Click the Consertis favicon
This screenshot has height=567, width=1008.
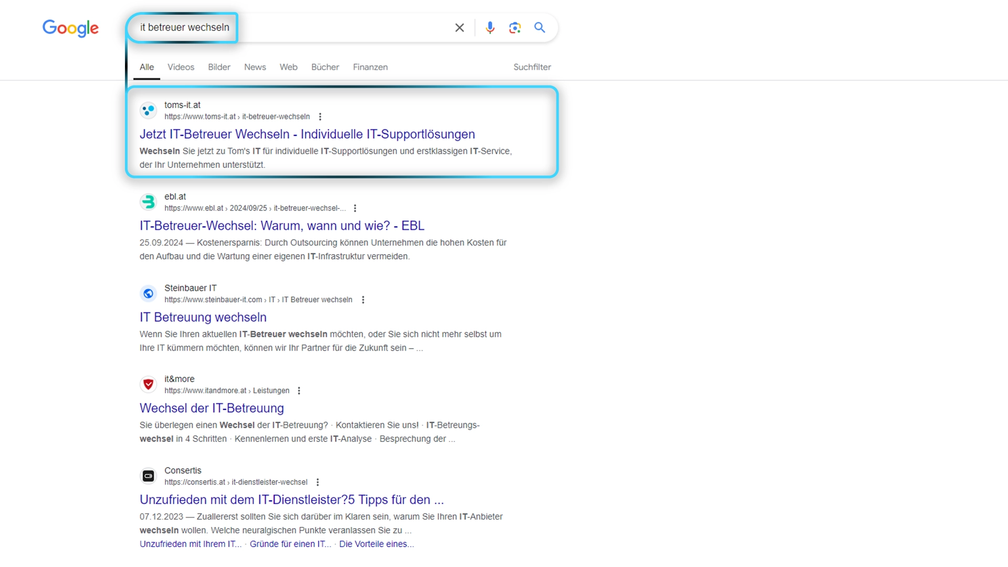149,476
